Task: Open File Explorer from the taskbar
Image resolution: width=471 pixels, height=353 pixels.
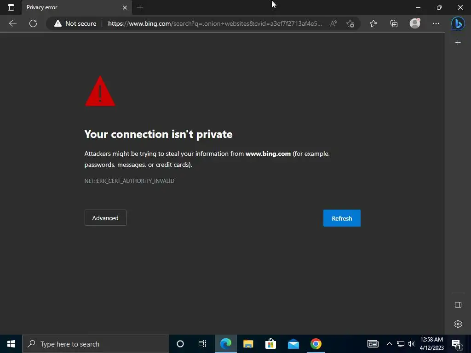Action: pyautogui.click(x=248, y=344)
